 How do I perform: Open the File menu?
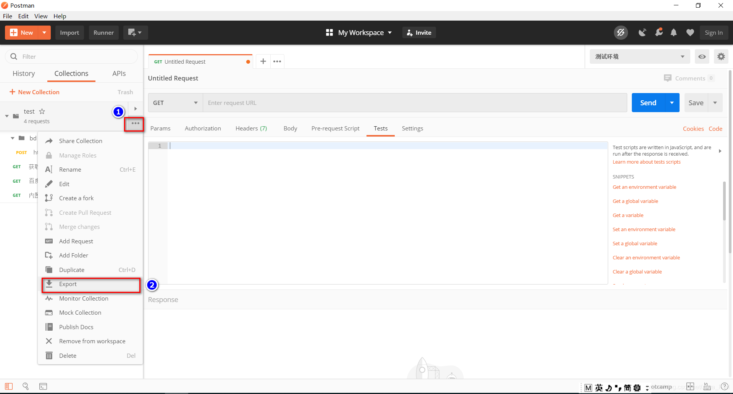(x=8, y=16)
